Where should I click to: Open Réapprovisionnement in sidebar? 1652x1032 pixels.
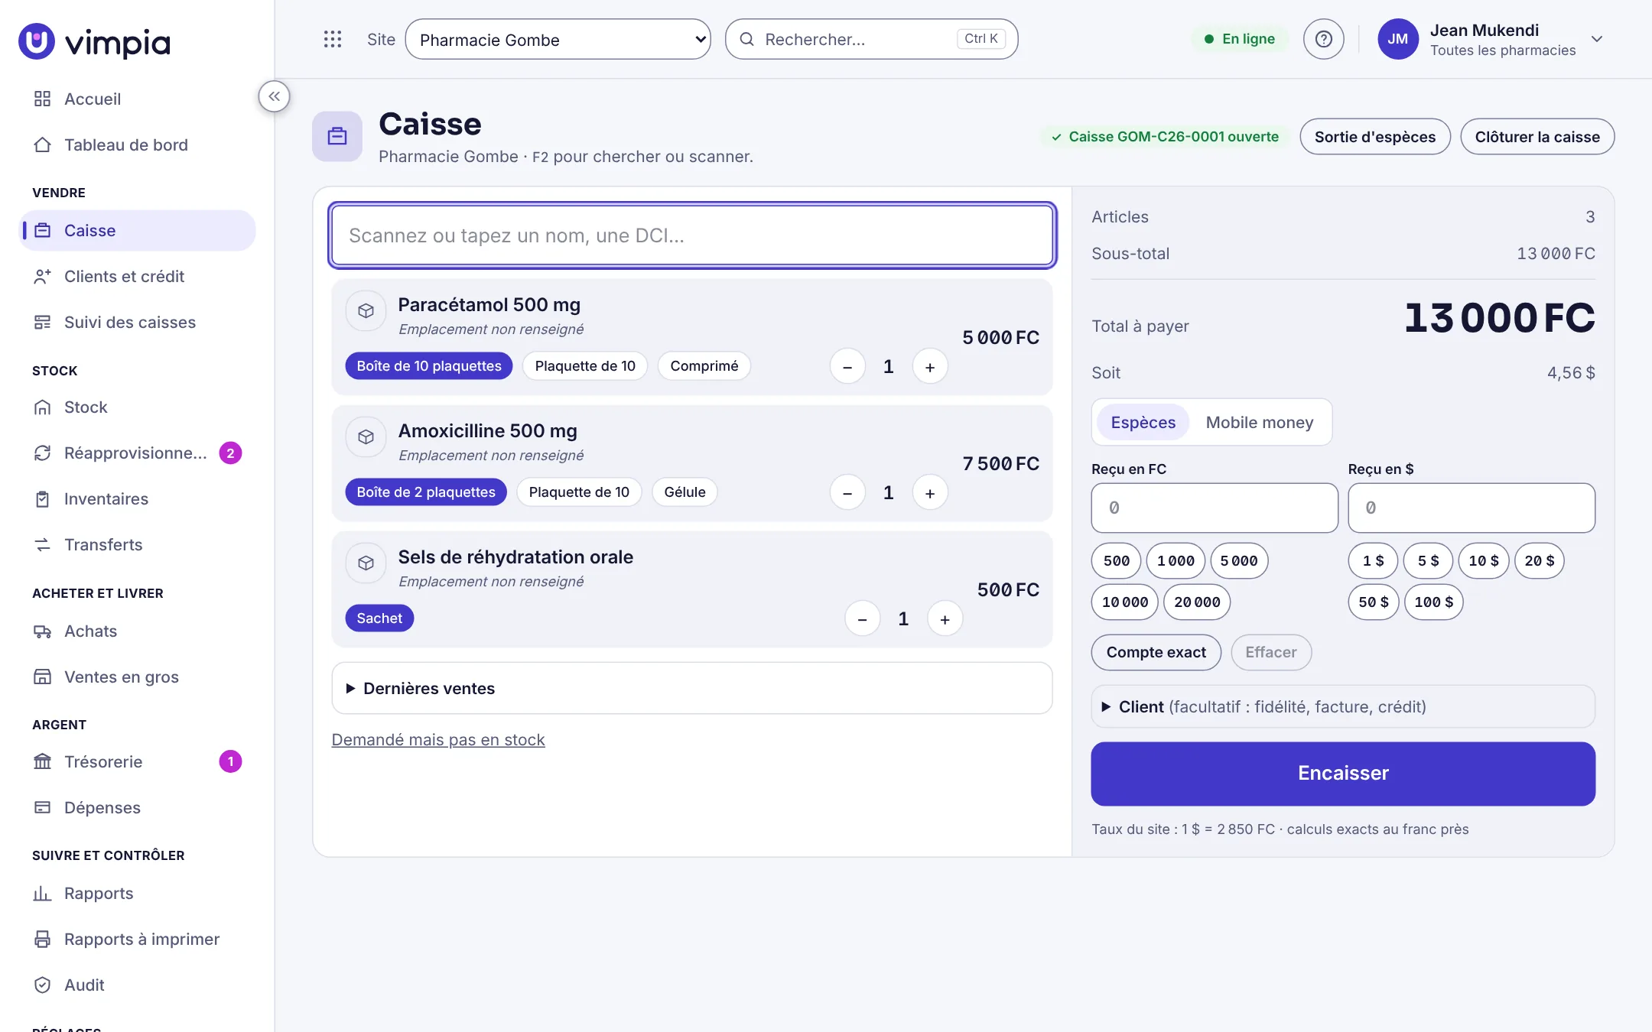coord(137,453)
